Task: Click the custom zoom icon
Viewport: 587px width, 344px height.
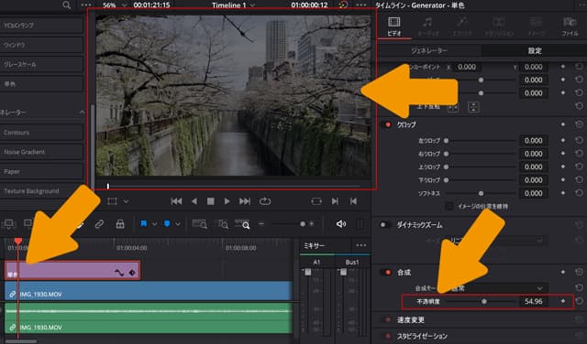Action: pos(242,224)
